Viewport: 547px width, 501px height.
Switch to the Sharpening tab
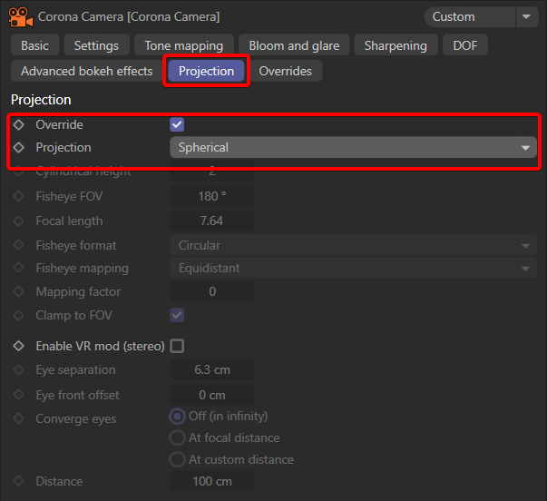pos(396,45)
